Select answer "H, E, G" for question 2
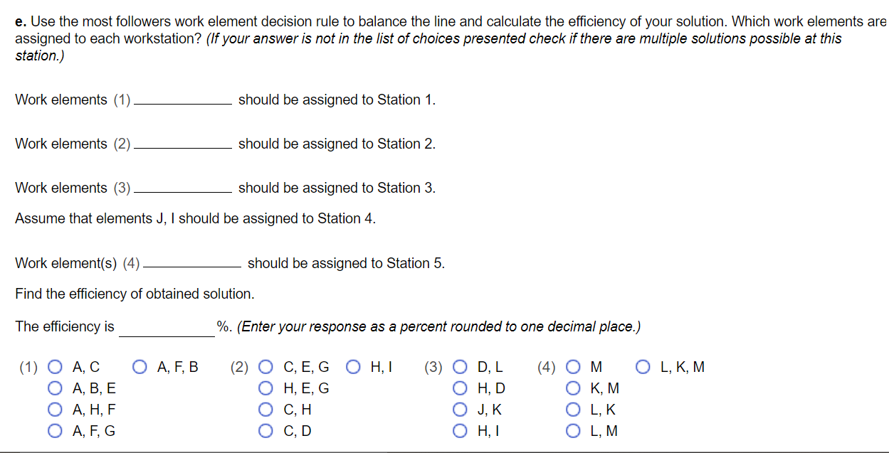Screen dimensions: 889x453 [265, 388]
